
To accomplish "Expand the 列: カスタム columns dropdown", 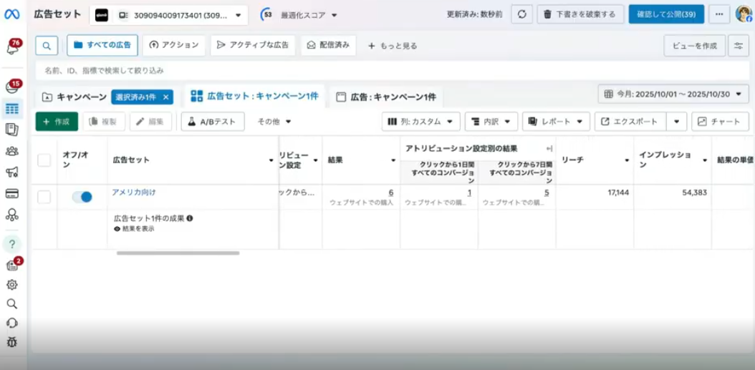I will click(x=420, y=122).
